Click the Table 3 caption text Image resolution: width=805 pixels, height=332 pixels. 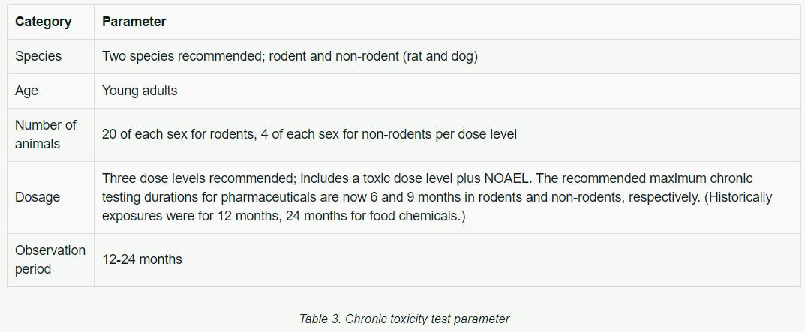[x=404, y=319]
